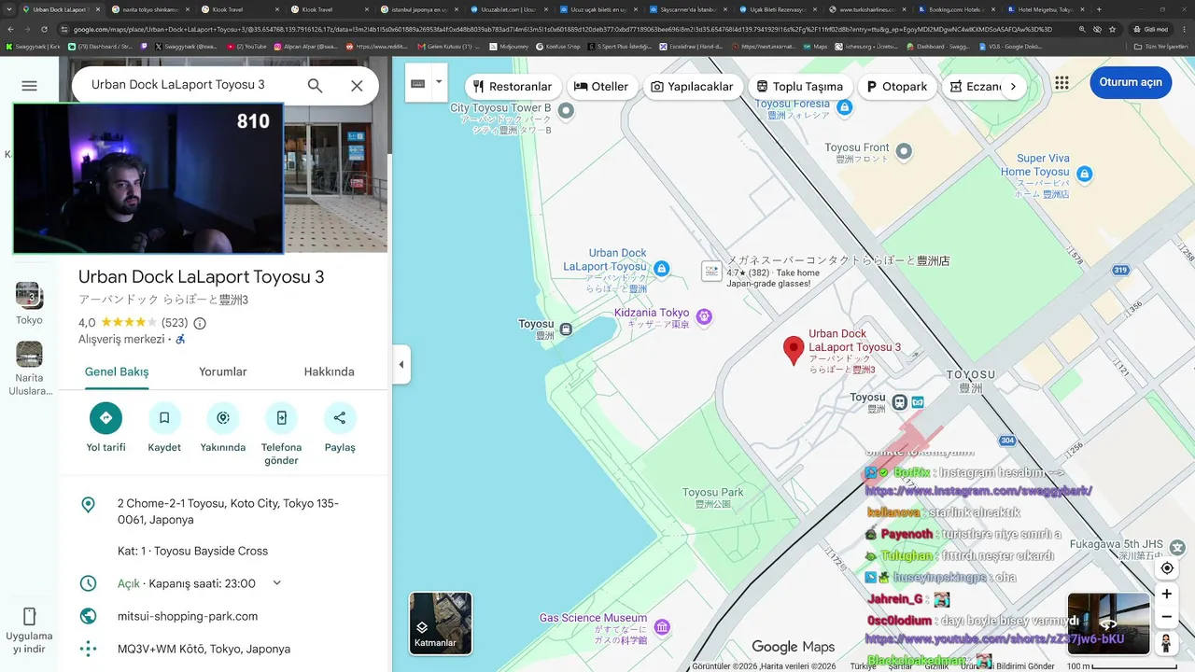Image resolution: width=1195 pixels, height=672 pixels.
Task: Collapse the side panel arrow
Action: tap(401, 364)
